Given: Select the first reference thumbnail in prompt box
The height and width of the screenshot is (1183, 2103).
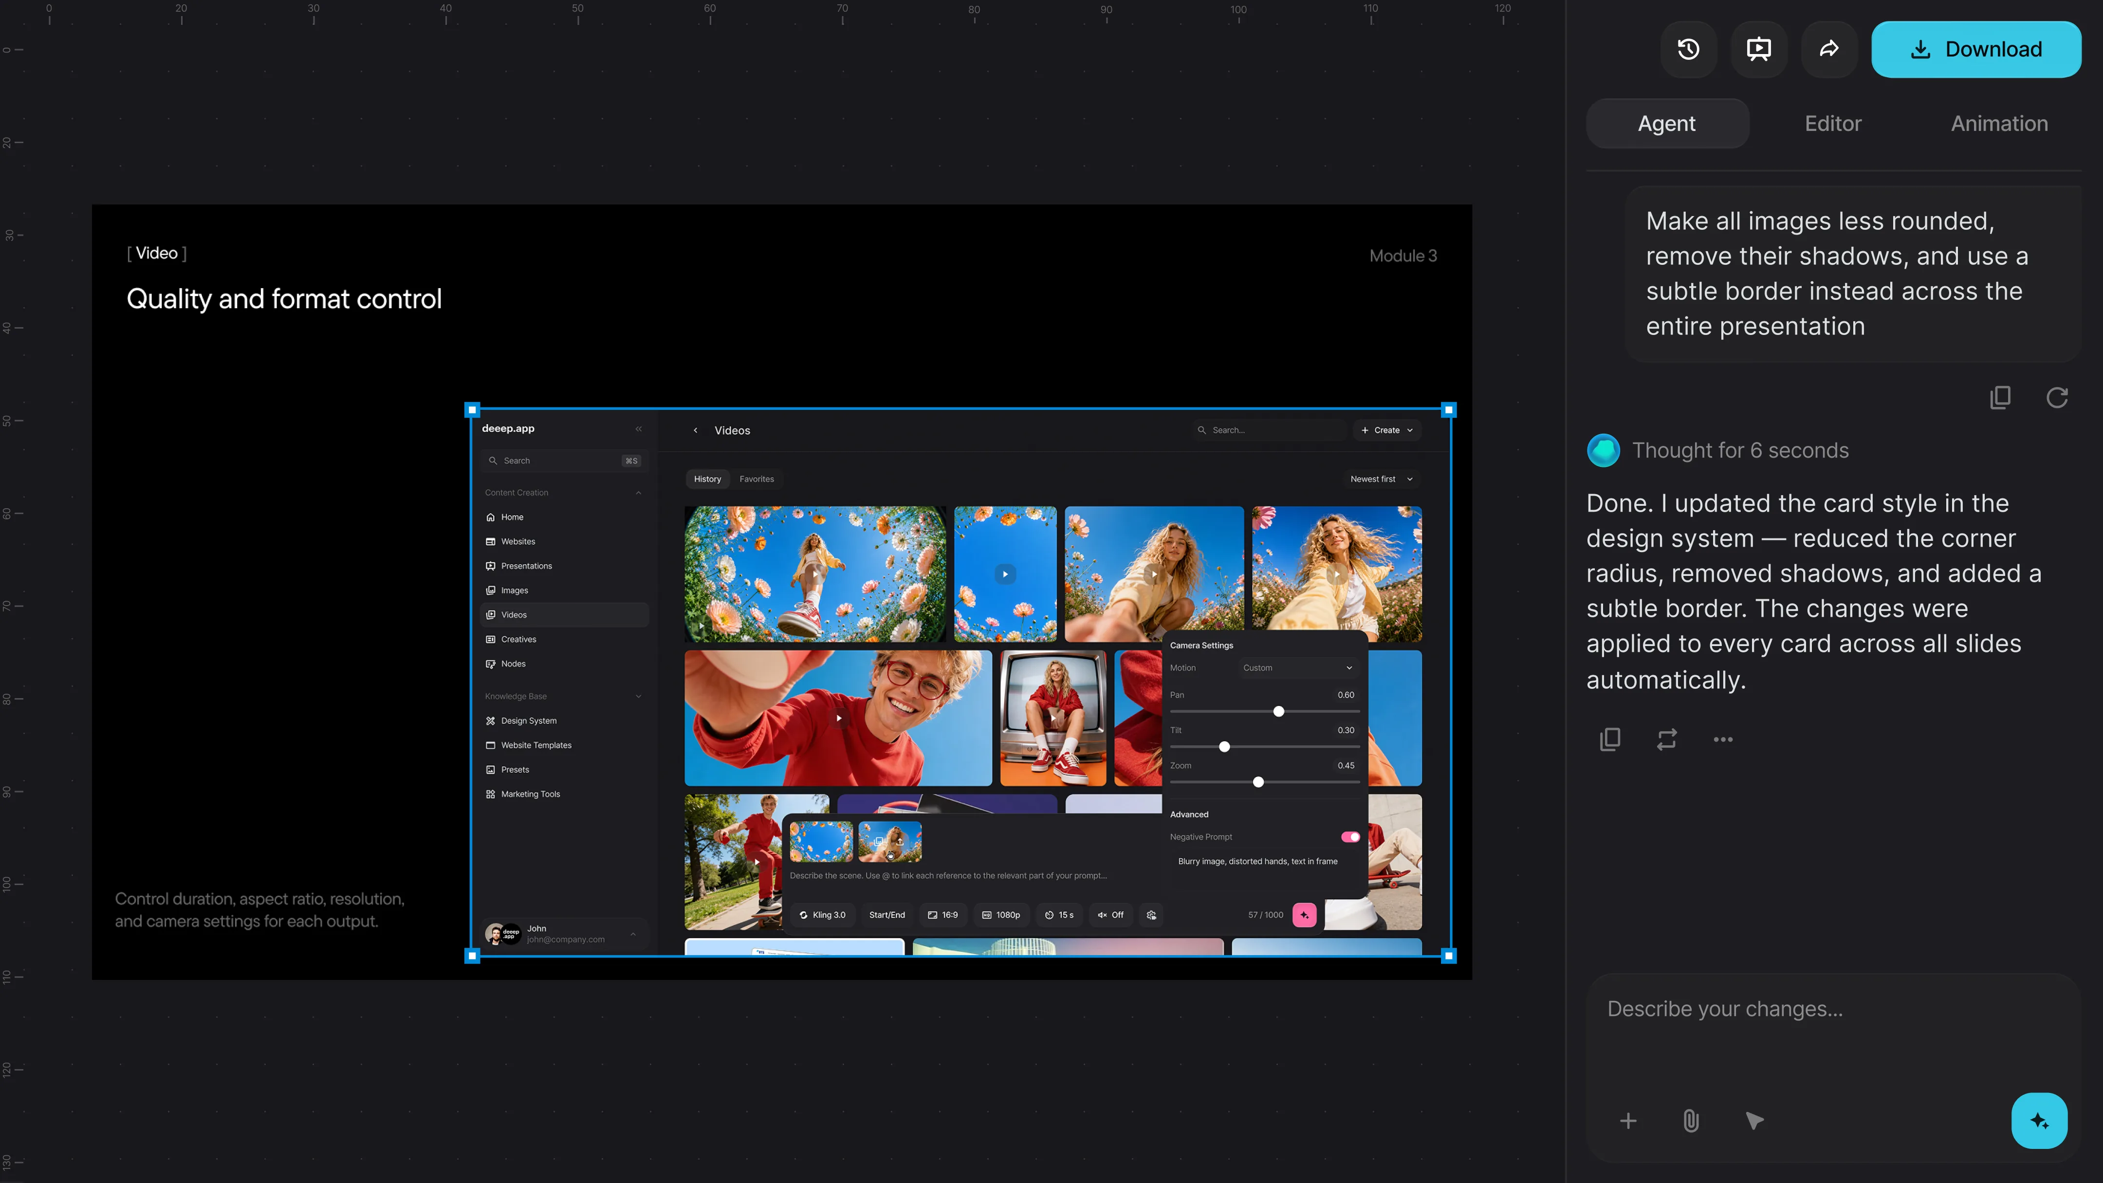Looking at the screenshot, I should coord(820,842).
